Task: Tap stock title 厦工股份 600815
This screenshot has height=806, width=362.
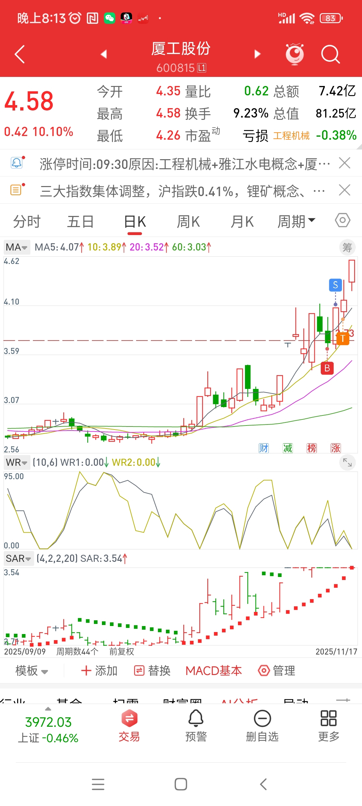Action: point(181,57)
